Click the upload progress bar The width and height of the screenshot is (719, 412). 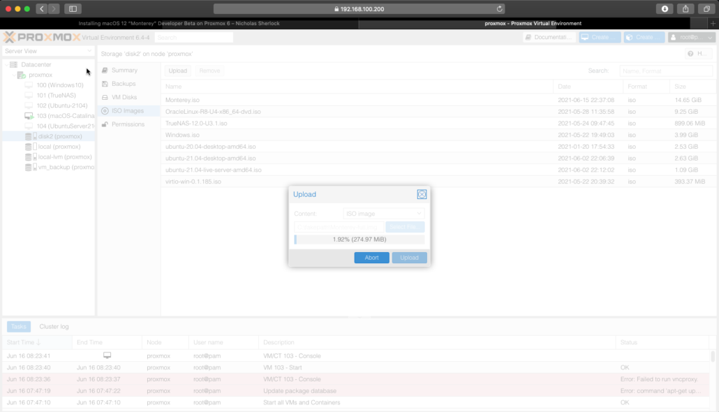[x=359, y=240]
